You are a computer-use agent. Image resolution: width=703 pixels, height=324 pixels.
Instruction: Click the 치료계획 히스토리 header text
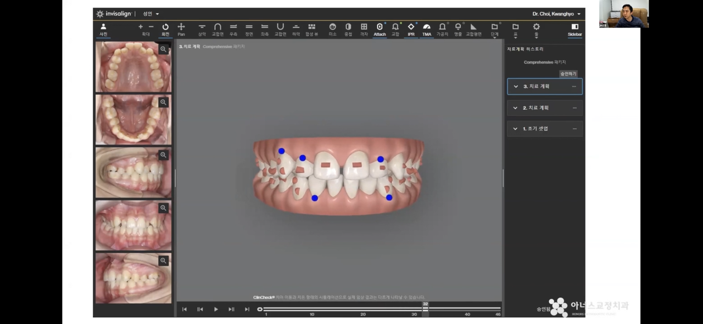pos(525,49)
